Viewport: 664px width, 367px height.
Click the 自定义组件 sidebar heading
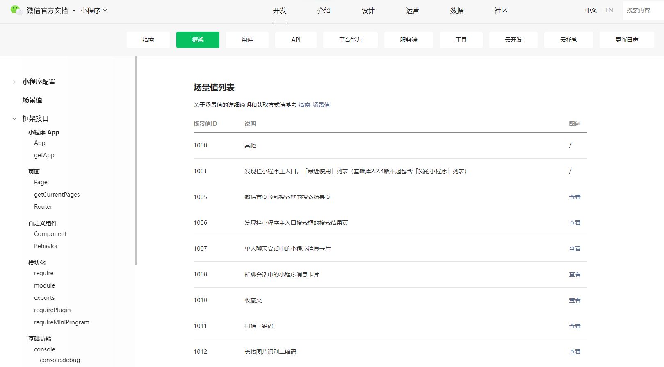43,223
